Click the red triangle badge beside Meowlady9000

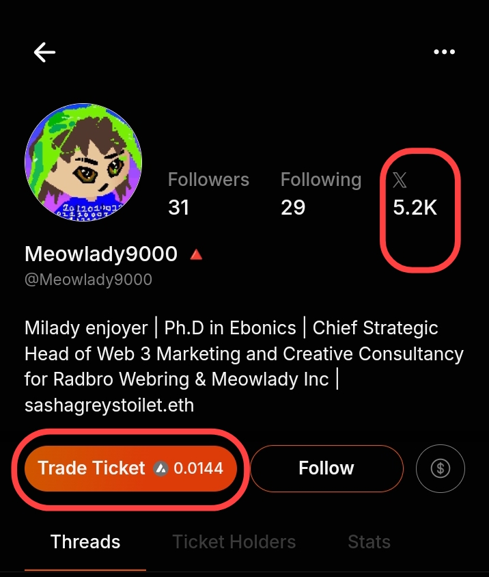(x=196, y=254)
